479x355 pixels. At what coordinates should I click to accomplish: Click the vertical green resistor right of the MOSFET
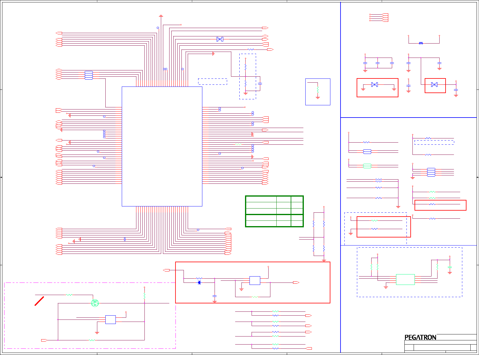tap(144, 296)
